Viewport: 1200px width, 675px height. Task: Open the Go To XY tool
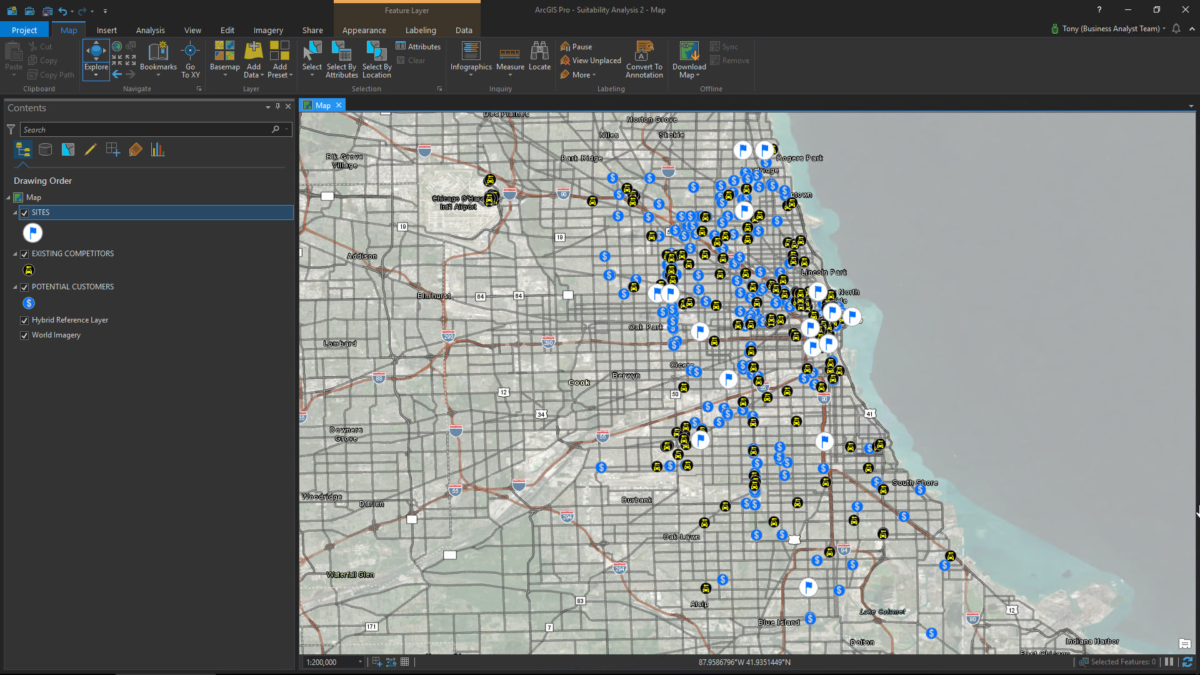[x=190, y=60]
